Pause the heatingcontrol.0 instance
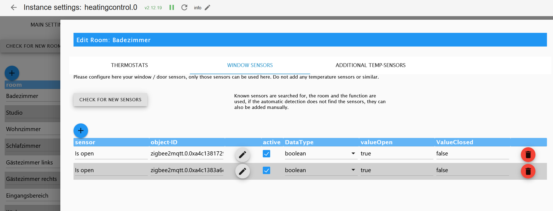The width and height of the screenshot is (553, 211). pos(172,7)
